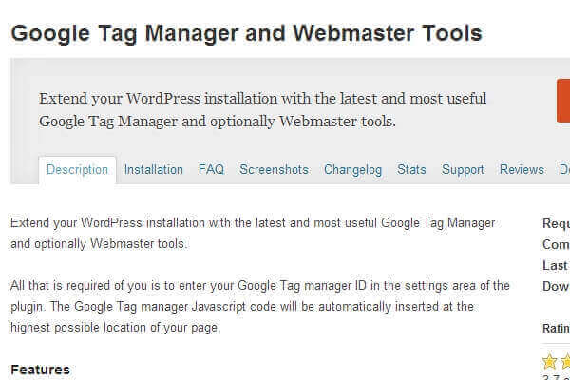Open the FAQ tab
Image resolution: width=570 pixels, height=380 pixels.
click(x=211, y=170)
